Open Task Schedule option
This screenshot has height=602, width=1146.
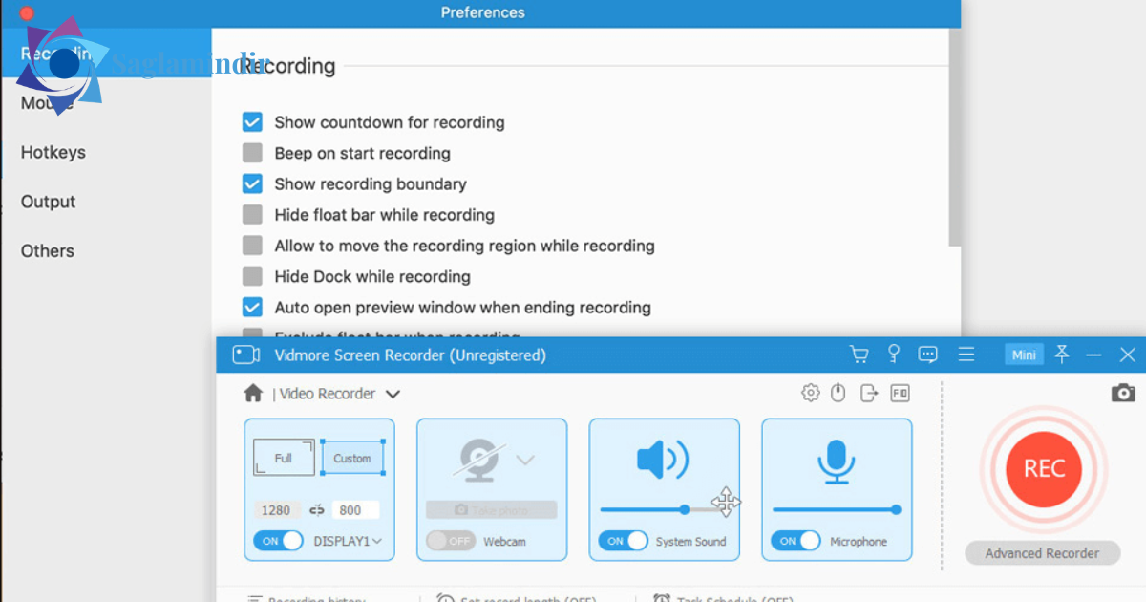723,598
